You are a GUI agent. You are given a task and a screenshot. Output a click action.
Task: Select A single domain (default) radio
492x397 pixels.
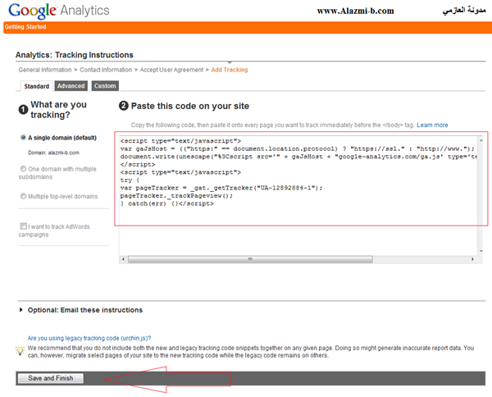(x=23, y=138)
